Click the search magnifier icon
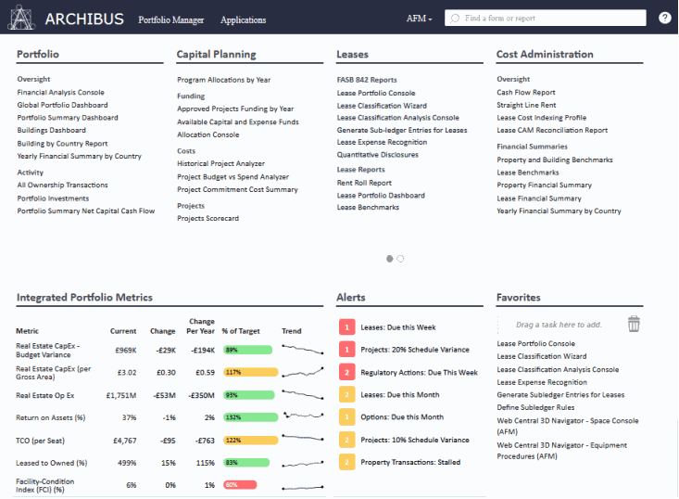This screenshot has height=499, width=679. [454, 19]
